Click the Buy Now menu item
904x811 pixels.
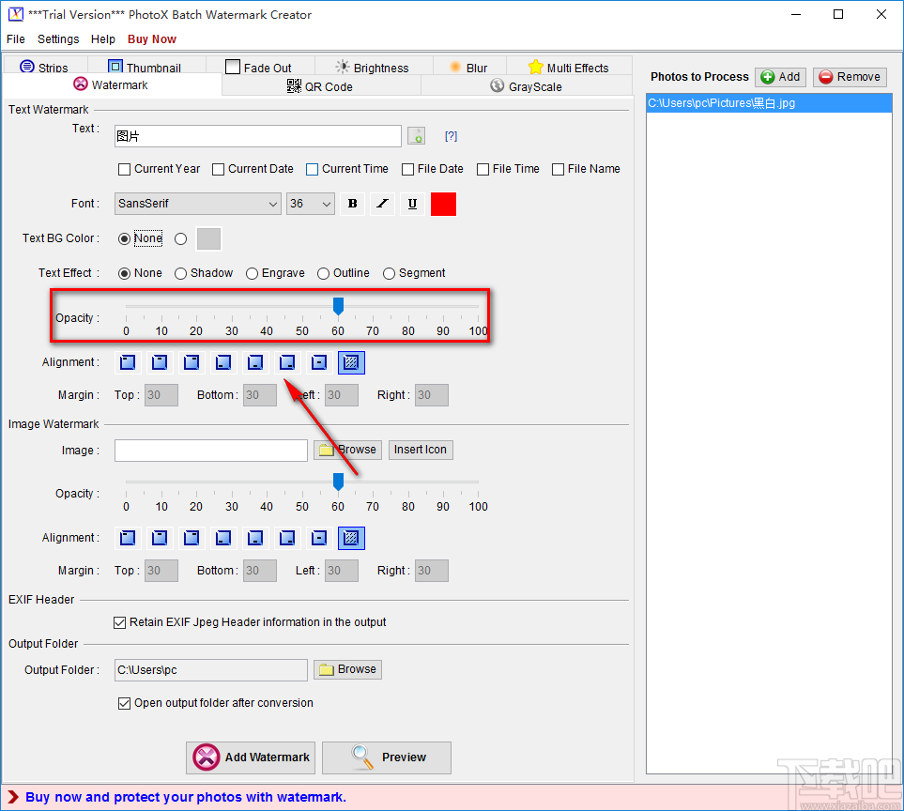pos(152,39)
